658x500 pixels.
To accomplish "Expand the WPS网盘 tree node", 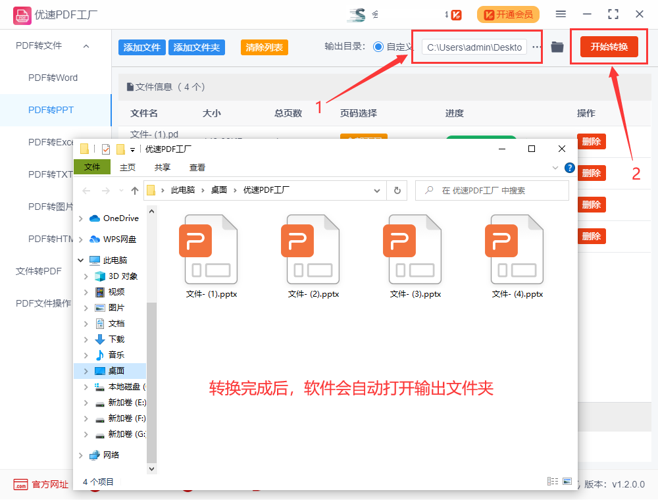I will [80, 239].
